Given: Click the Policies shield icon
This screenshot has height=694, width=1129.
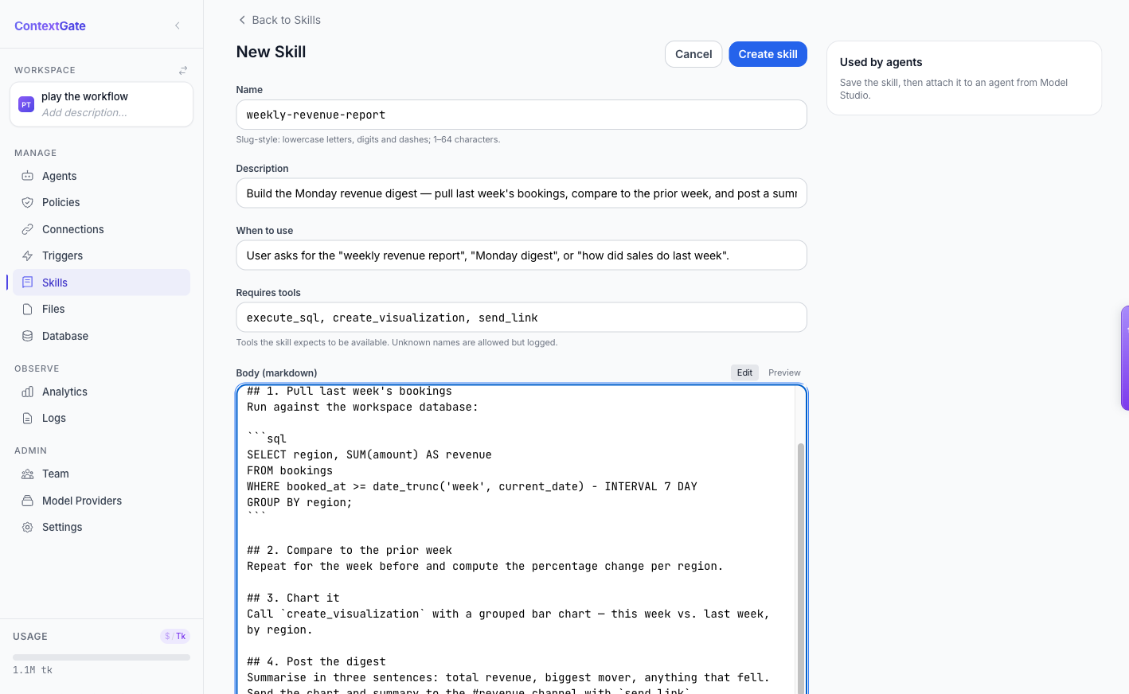Looking at the screenshot, I should click(x=28, y=202).
